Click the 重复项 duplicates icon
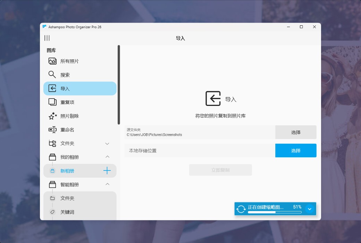 [x=51, y=102]
